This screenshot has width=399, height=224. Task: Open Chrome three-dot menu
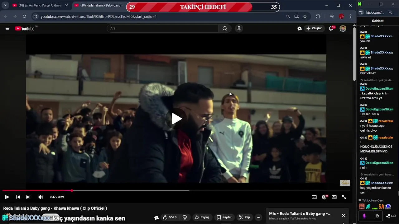pos(351,16)
